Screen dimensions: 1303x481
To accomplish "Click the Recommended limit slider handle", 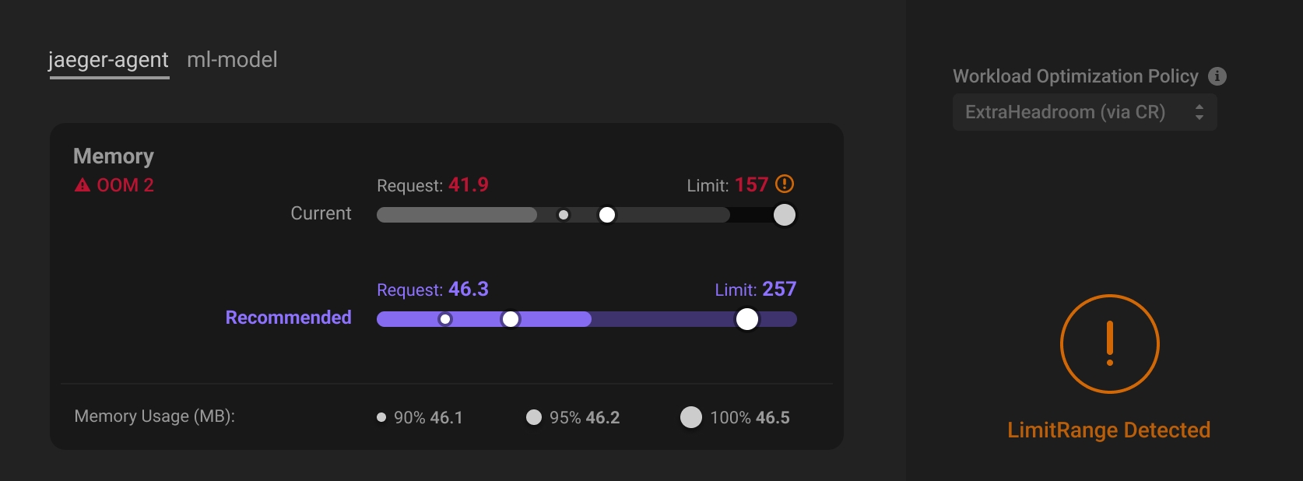I will click(x=746, y=319).
